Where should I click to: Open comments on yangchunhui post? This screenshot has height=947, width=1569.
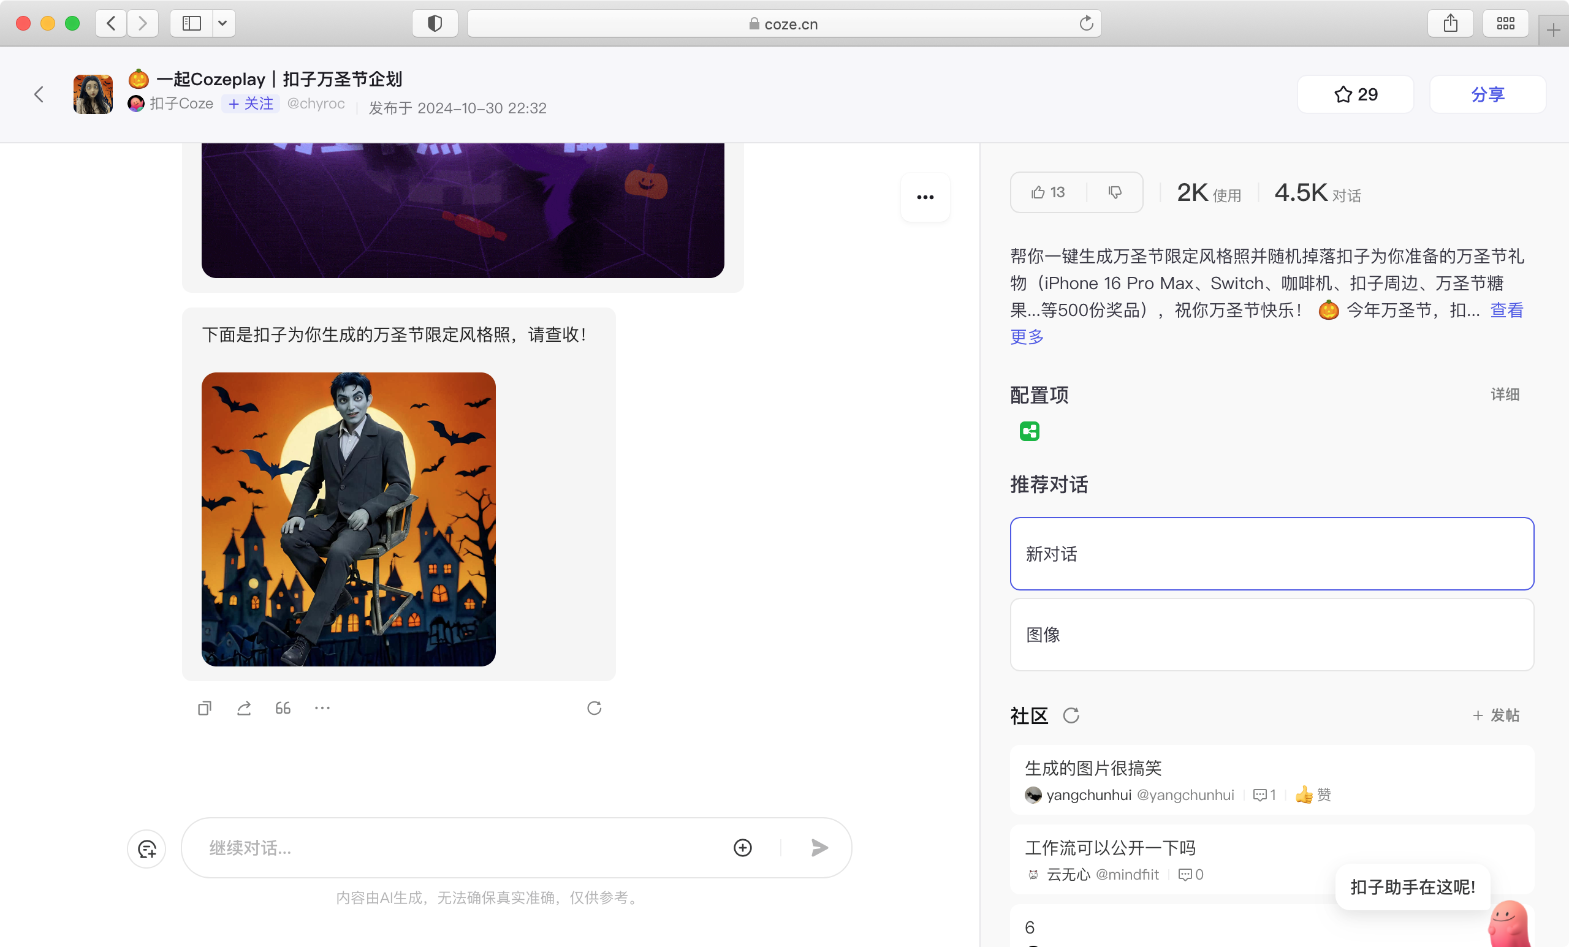1263,795
